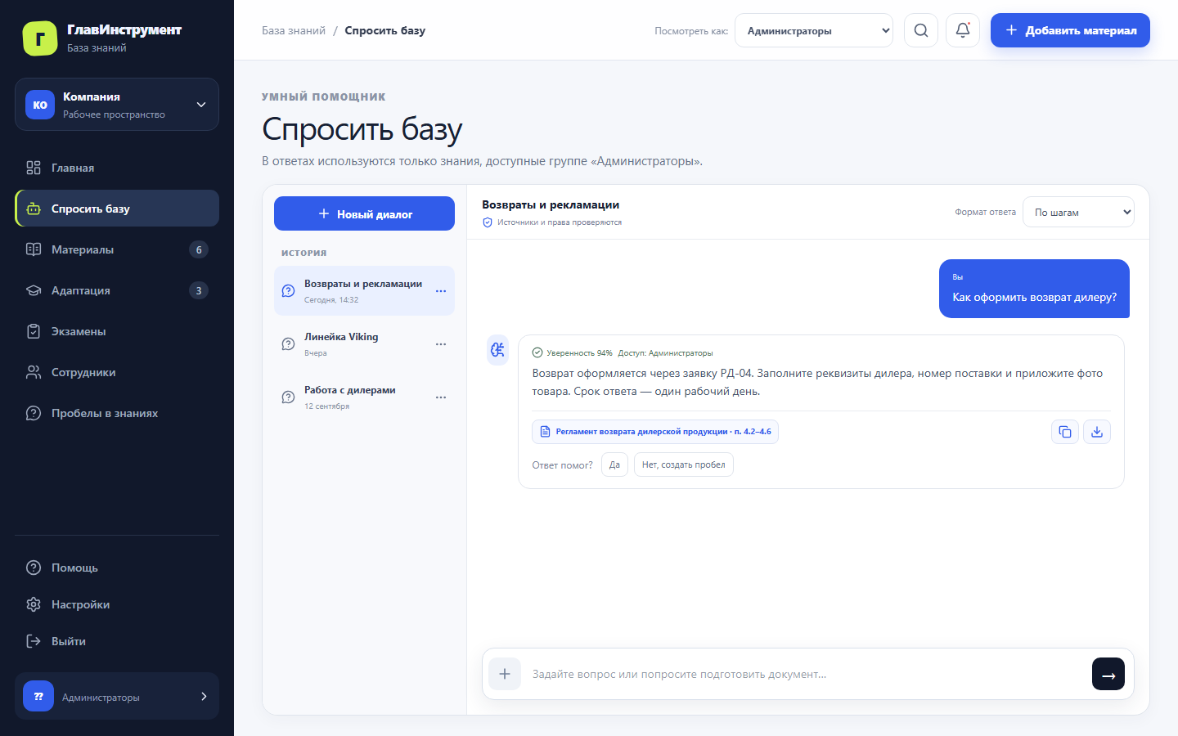
Task: Copy the answer with the copy icon
Action: [x=1065, y=432]
